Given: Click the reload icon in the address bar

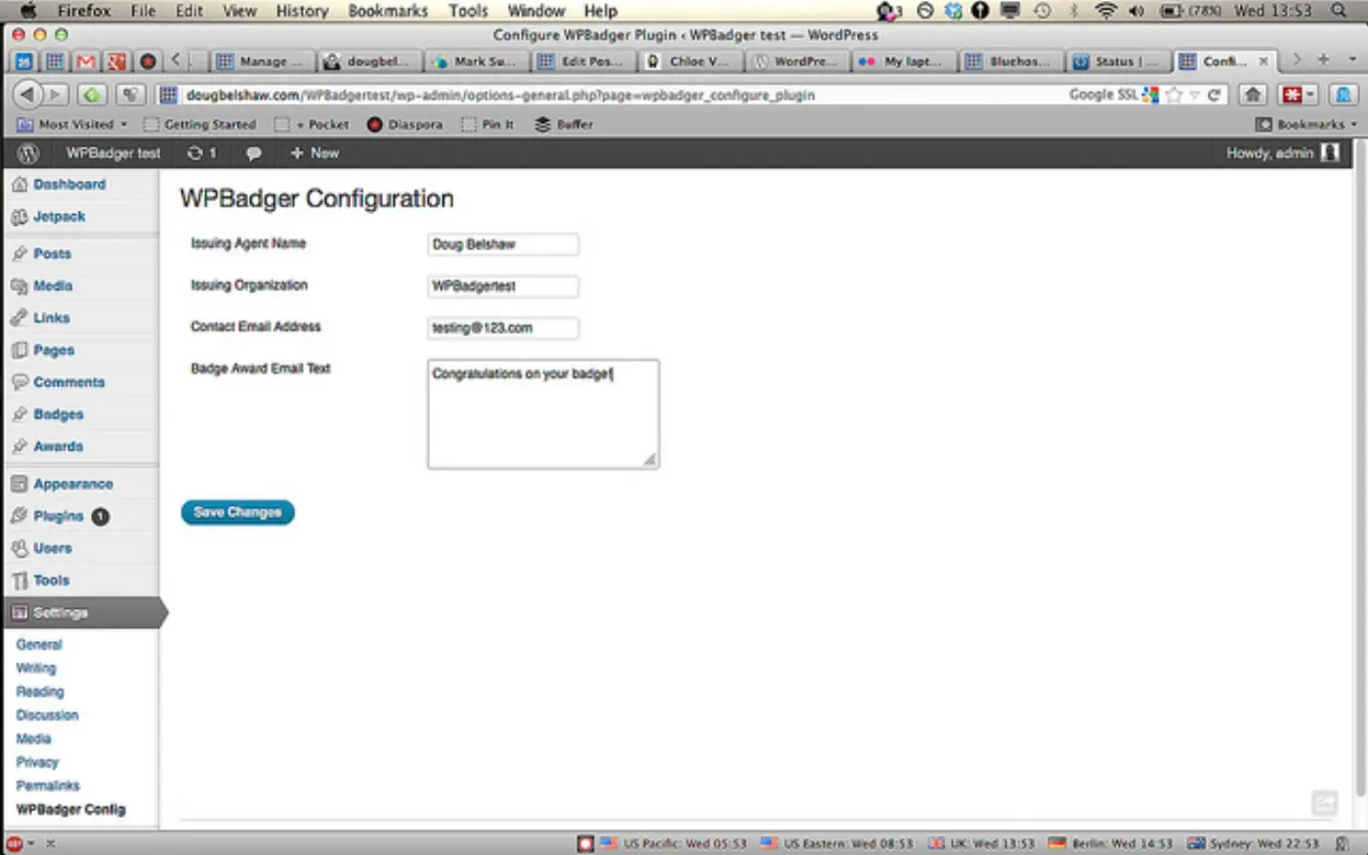Looking at the screenshot, I should [1214, 95].
